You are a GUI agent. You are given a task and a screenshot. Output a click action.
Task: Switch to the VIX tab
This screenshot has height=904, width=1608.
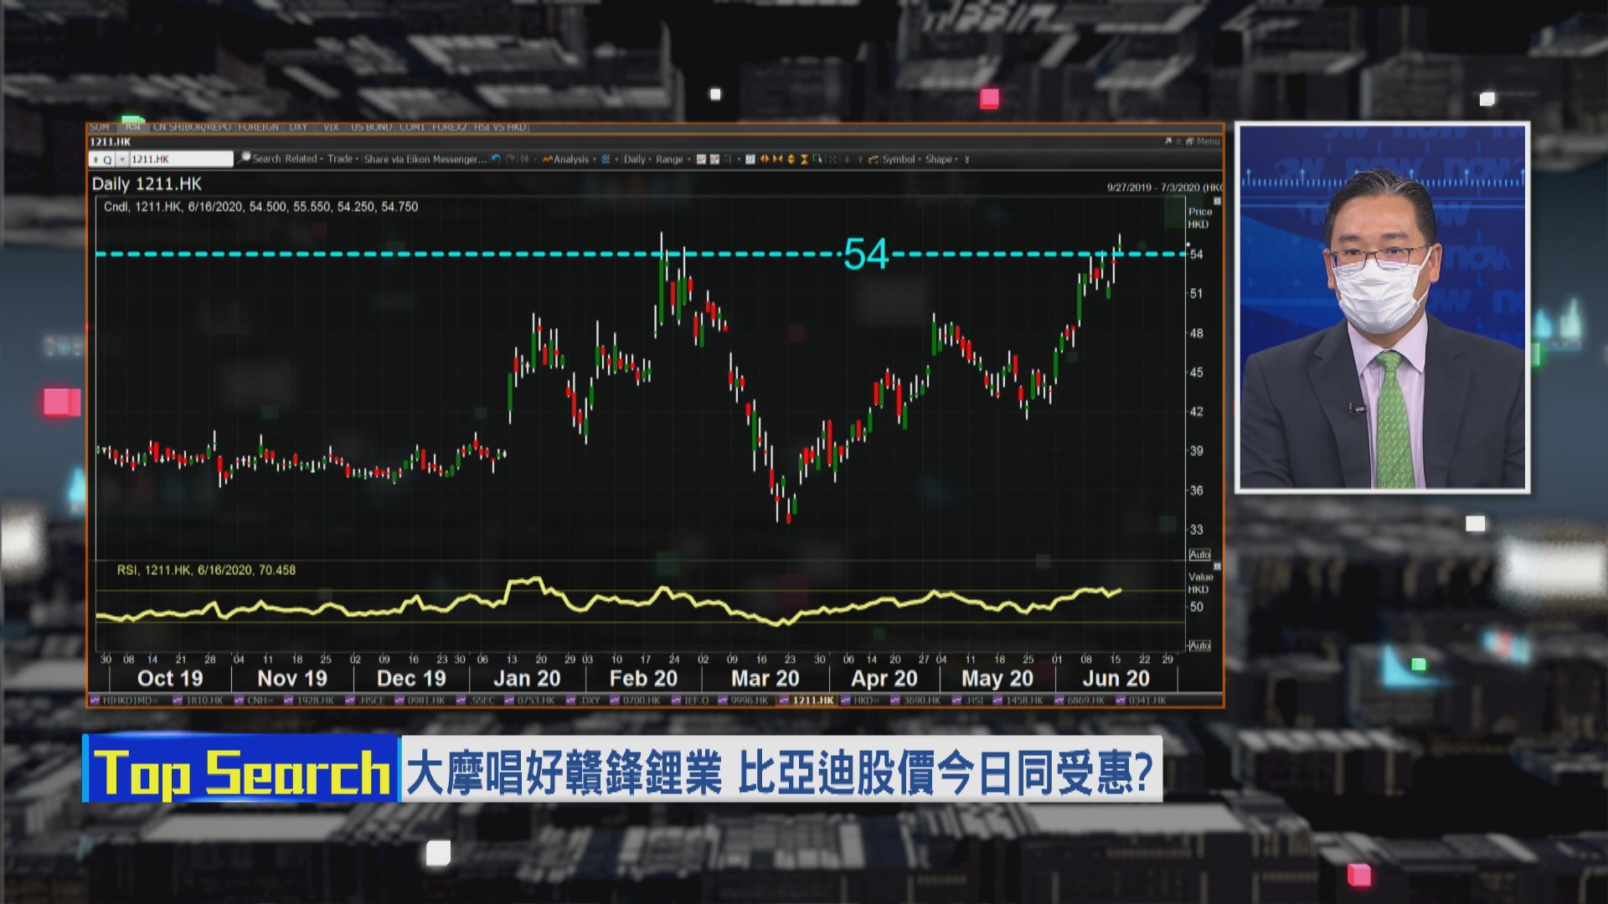pos(330,127)
